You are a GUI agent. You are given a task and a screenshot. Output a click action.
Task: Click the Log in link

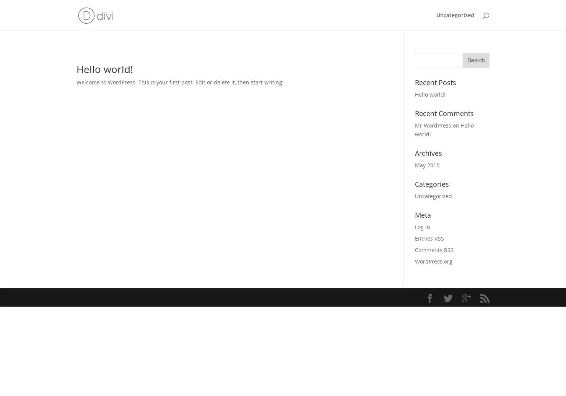coord(423,227)
